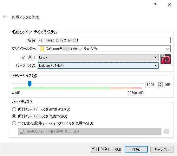Open the Version dropdown showing Debian (64-bit)

coord(98,66)
